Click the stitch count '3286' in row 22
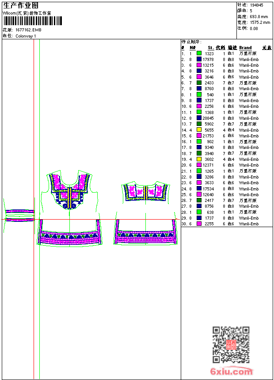The image size is (274, 380). click(209, 177)
